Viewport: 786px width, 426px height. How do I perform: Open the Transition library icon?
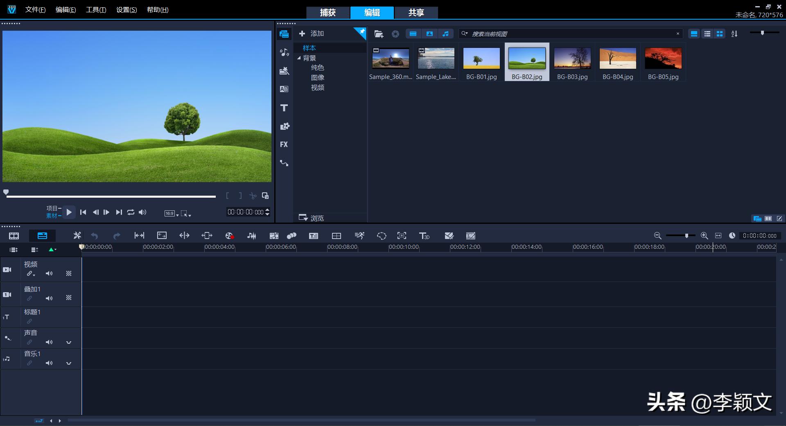tap(284, 89)
